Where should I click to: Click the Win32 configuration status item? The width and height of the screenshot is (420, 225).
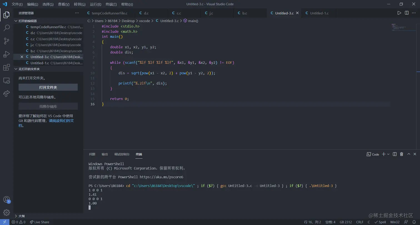(395, 222)
